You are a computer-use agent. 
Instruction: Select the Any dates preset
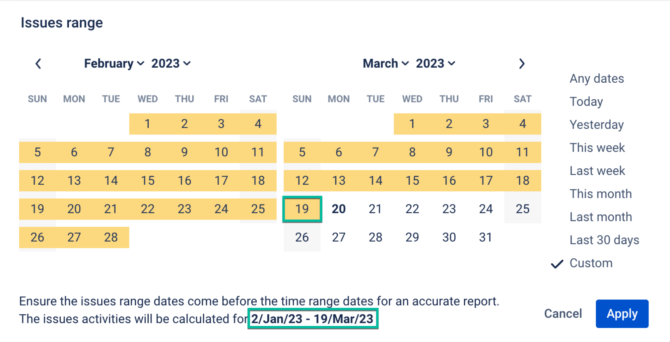pyautogui.click(x=597, y=79)
